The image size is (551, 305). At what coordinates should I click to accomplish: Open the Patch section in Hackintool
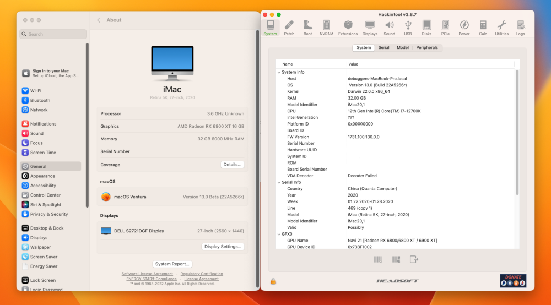pyautogui.click(x=289, y=28)
